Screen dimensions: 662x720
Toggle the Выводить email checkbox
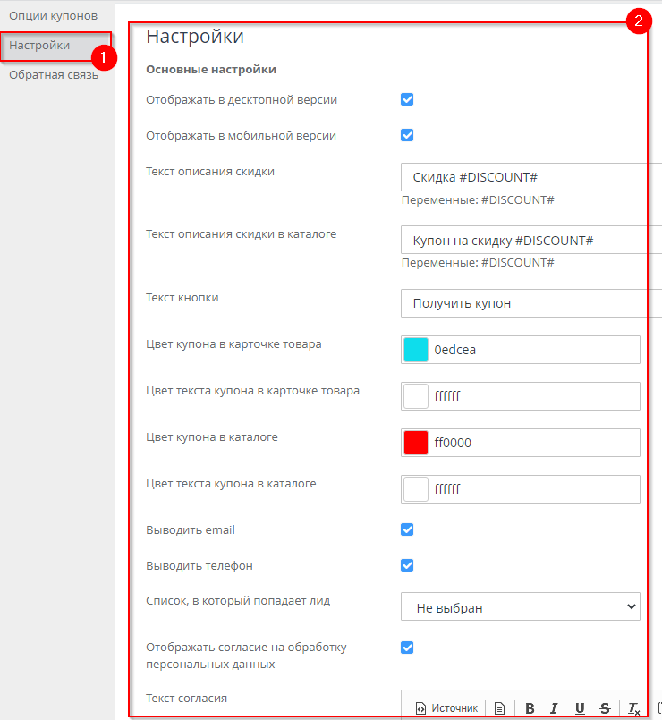(x=407, y=529)
